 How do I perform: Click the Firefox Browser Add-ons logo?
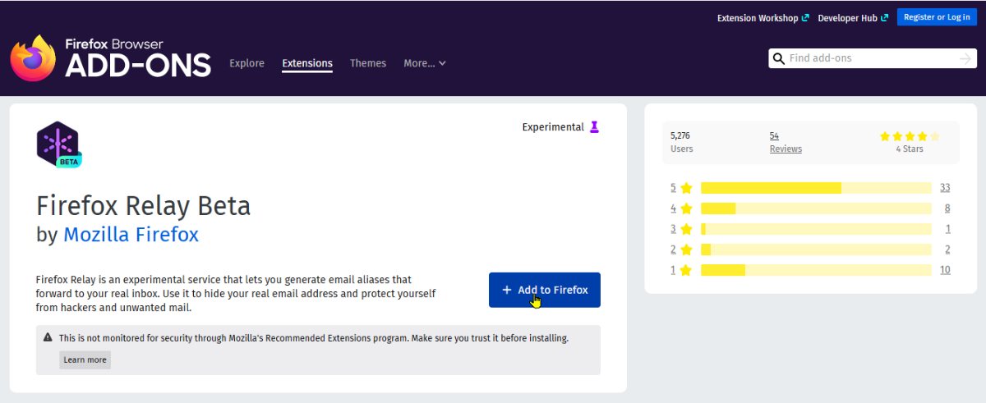[x=110, y=57]
